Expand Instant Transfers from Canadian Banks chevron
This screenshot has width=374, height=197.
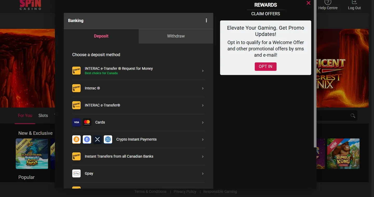(x=203, y=157)
